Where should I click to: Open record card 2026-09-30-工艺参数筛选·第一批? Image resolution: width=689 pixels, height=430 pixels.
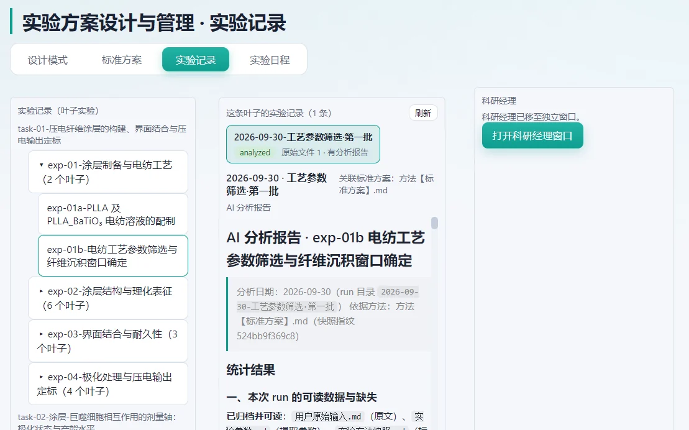coord(303,144)
